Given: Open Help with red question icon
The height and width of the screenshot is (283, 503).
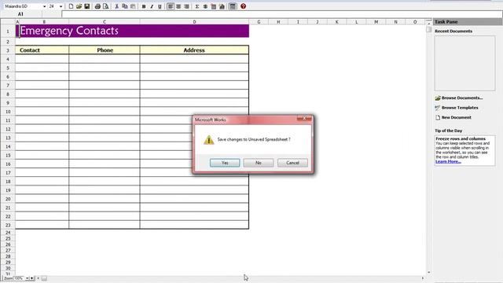Looking at the screenshot, I should [243, 6].
